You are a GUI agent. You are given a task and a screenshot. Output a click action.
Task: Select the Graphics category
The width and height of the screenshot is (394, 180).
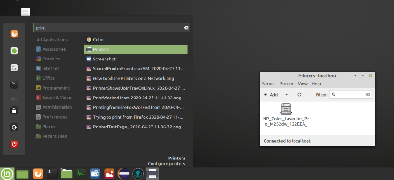point(48,59)
